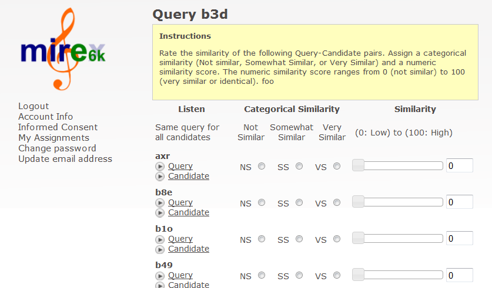Click the b8e similarity score input field
The width and height of the screenshot is (492, 288).
click(459, 202)
